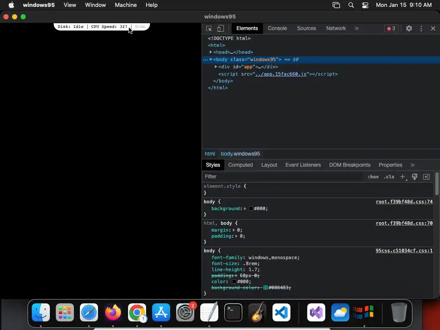Screen dimensions: 440x330
Task: Expand the padding: 0 shorthand triangle
Action: click(237, 236)
